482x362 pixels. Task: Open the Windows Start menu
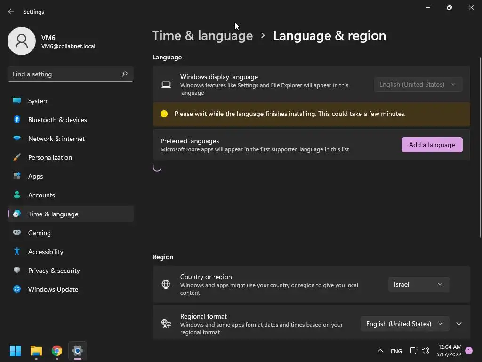pos(15,351)
